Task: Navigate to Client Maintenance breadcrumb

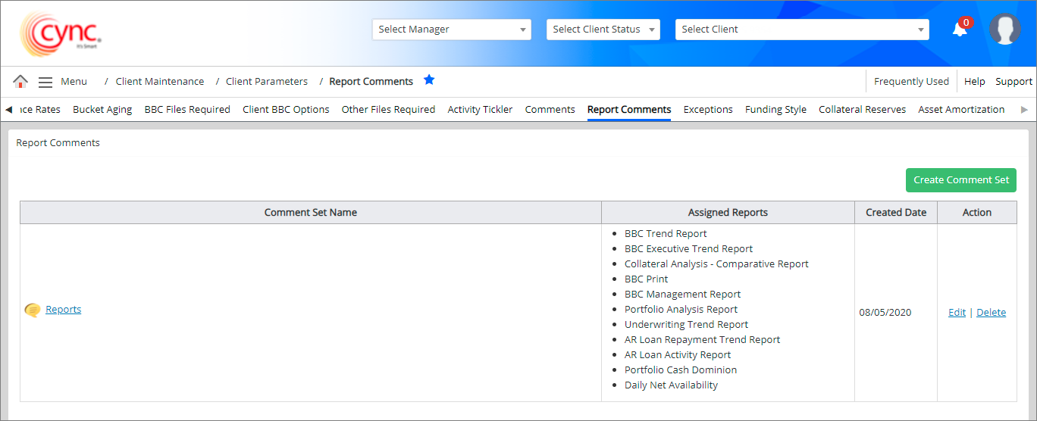Action: (160, 82)
